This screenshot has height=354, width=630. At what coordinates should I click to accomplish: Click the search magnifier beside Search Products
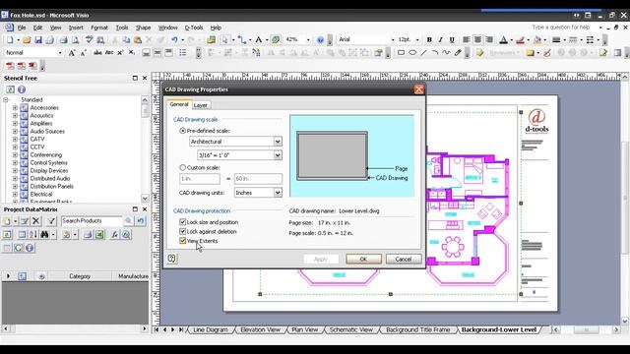tap(128, 220)
